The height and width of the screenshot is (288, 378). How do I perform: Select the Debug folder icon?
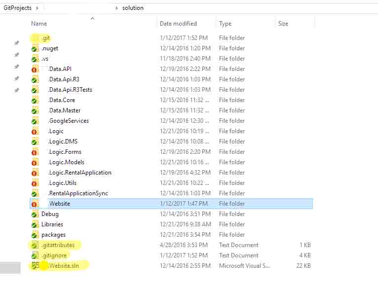click(35, 214)
